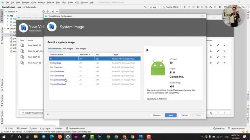
Task: Download the Nougat API 25 image
Action: click(x=62, y=80)
